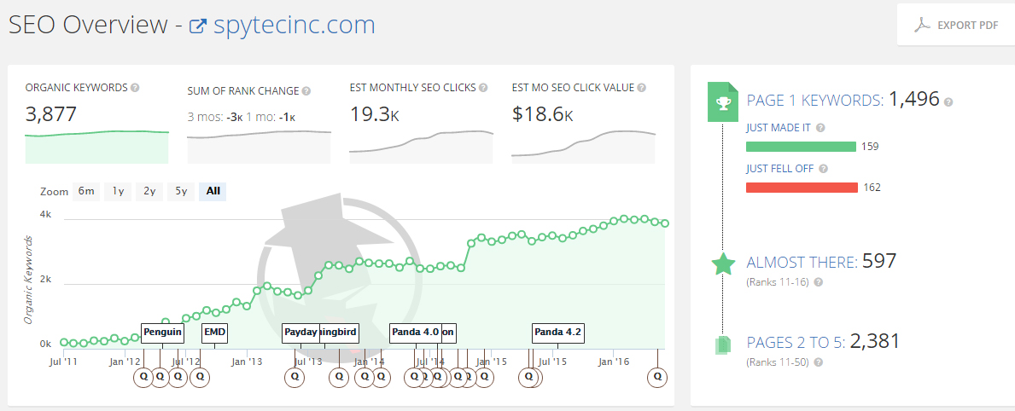Click the 159 just made it value
1015x411 pixels.
870,147
